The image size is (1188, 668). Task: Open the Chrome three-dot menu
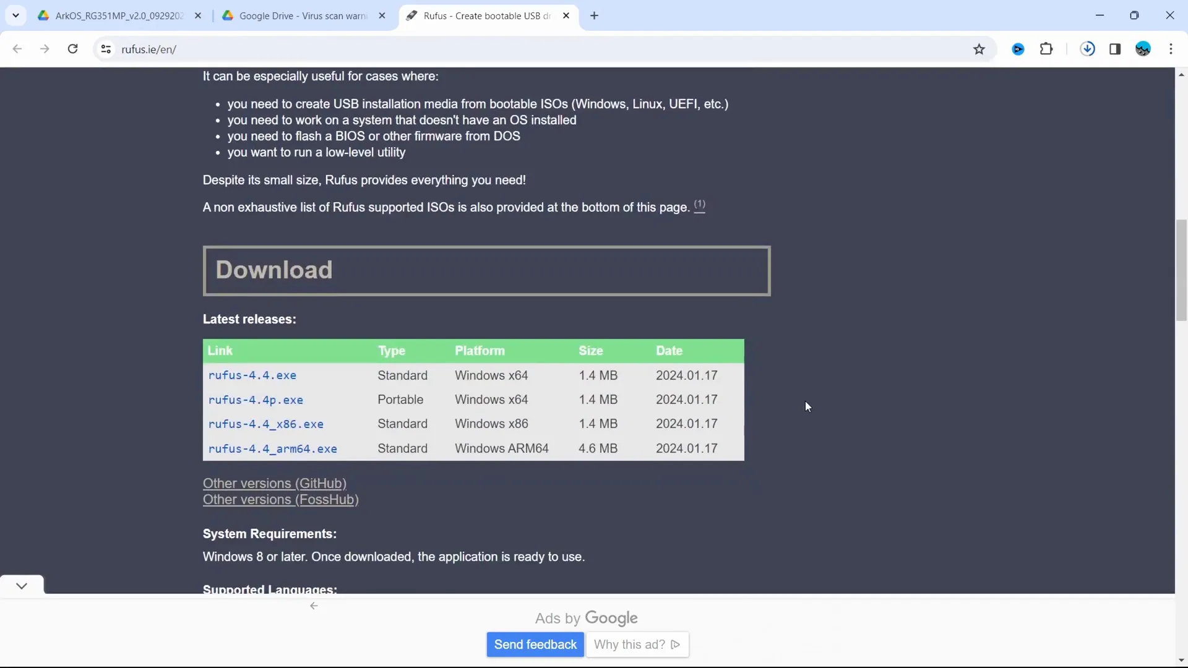(x=1171, y=49)
